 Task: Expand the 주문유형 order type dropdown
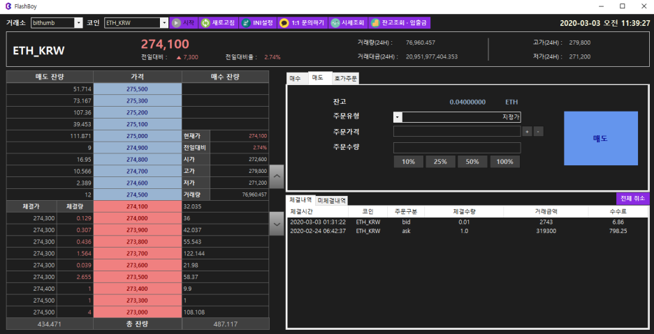[x=398, y=117]
